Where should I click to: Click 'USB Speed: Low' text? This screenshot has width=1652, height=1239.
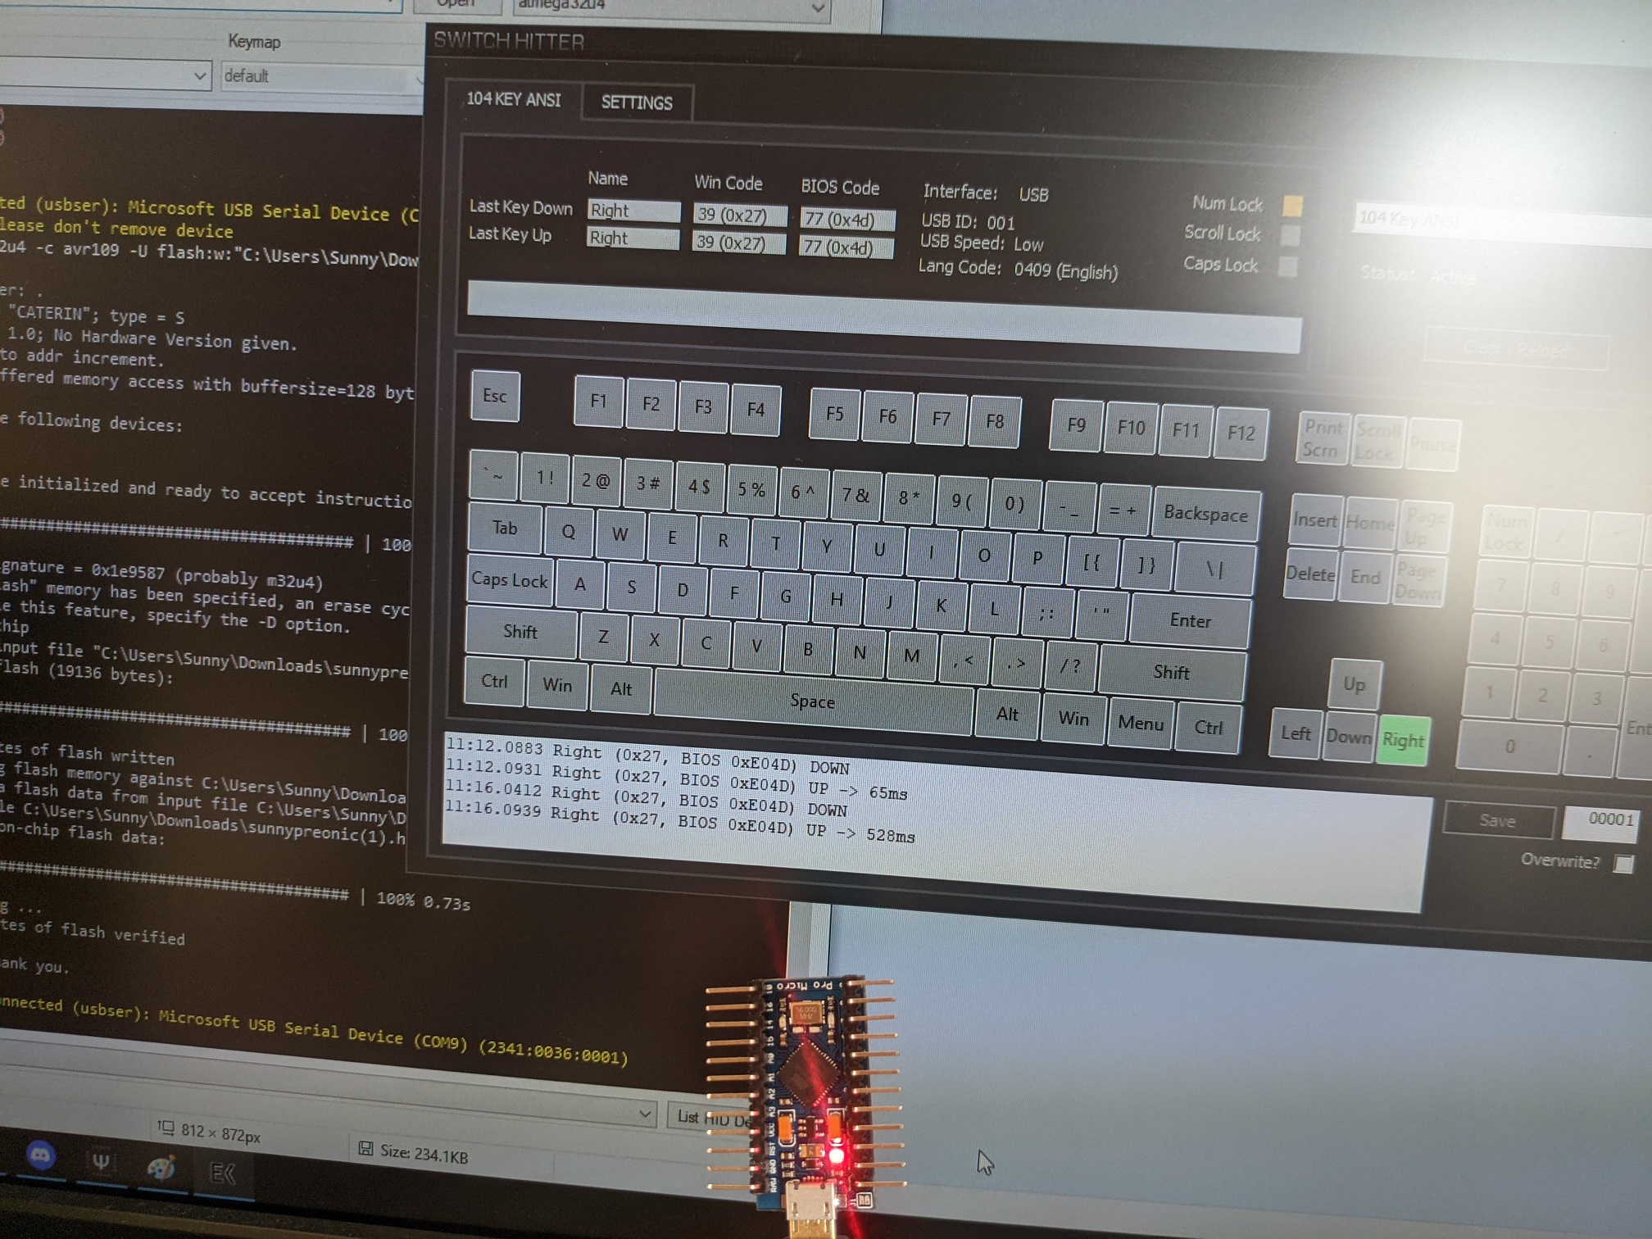click(x=981, y=243)
